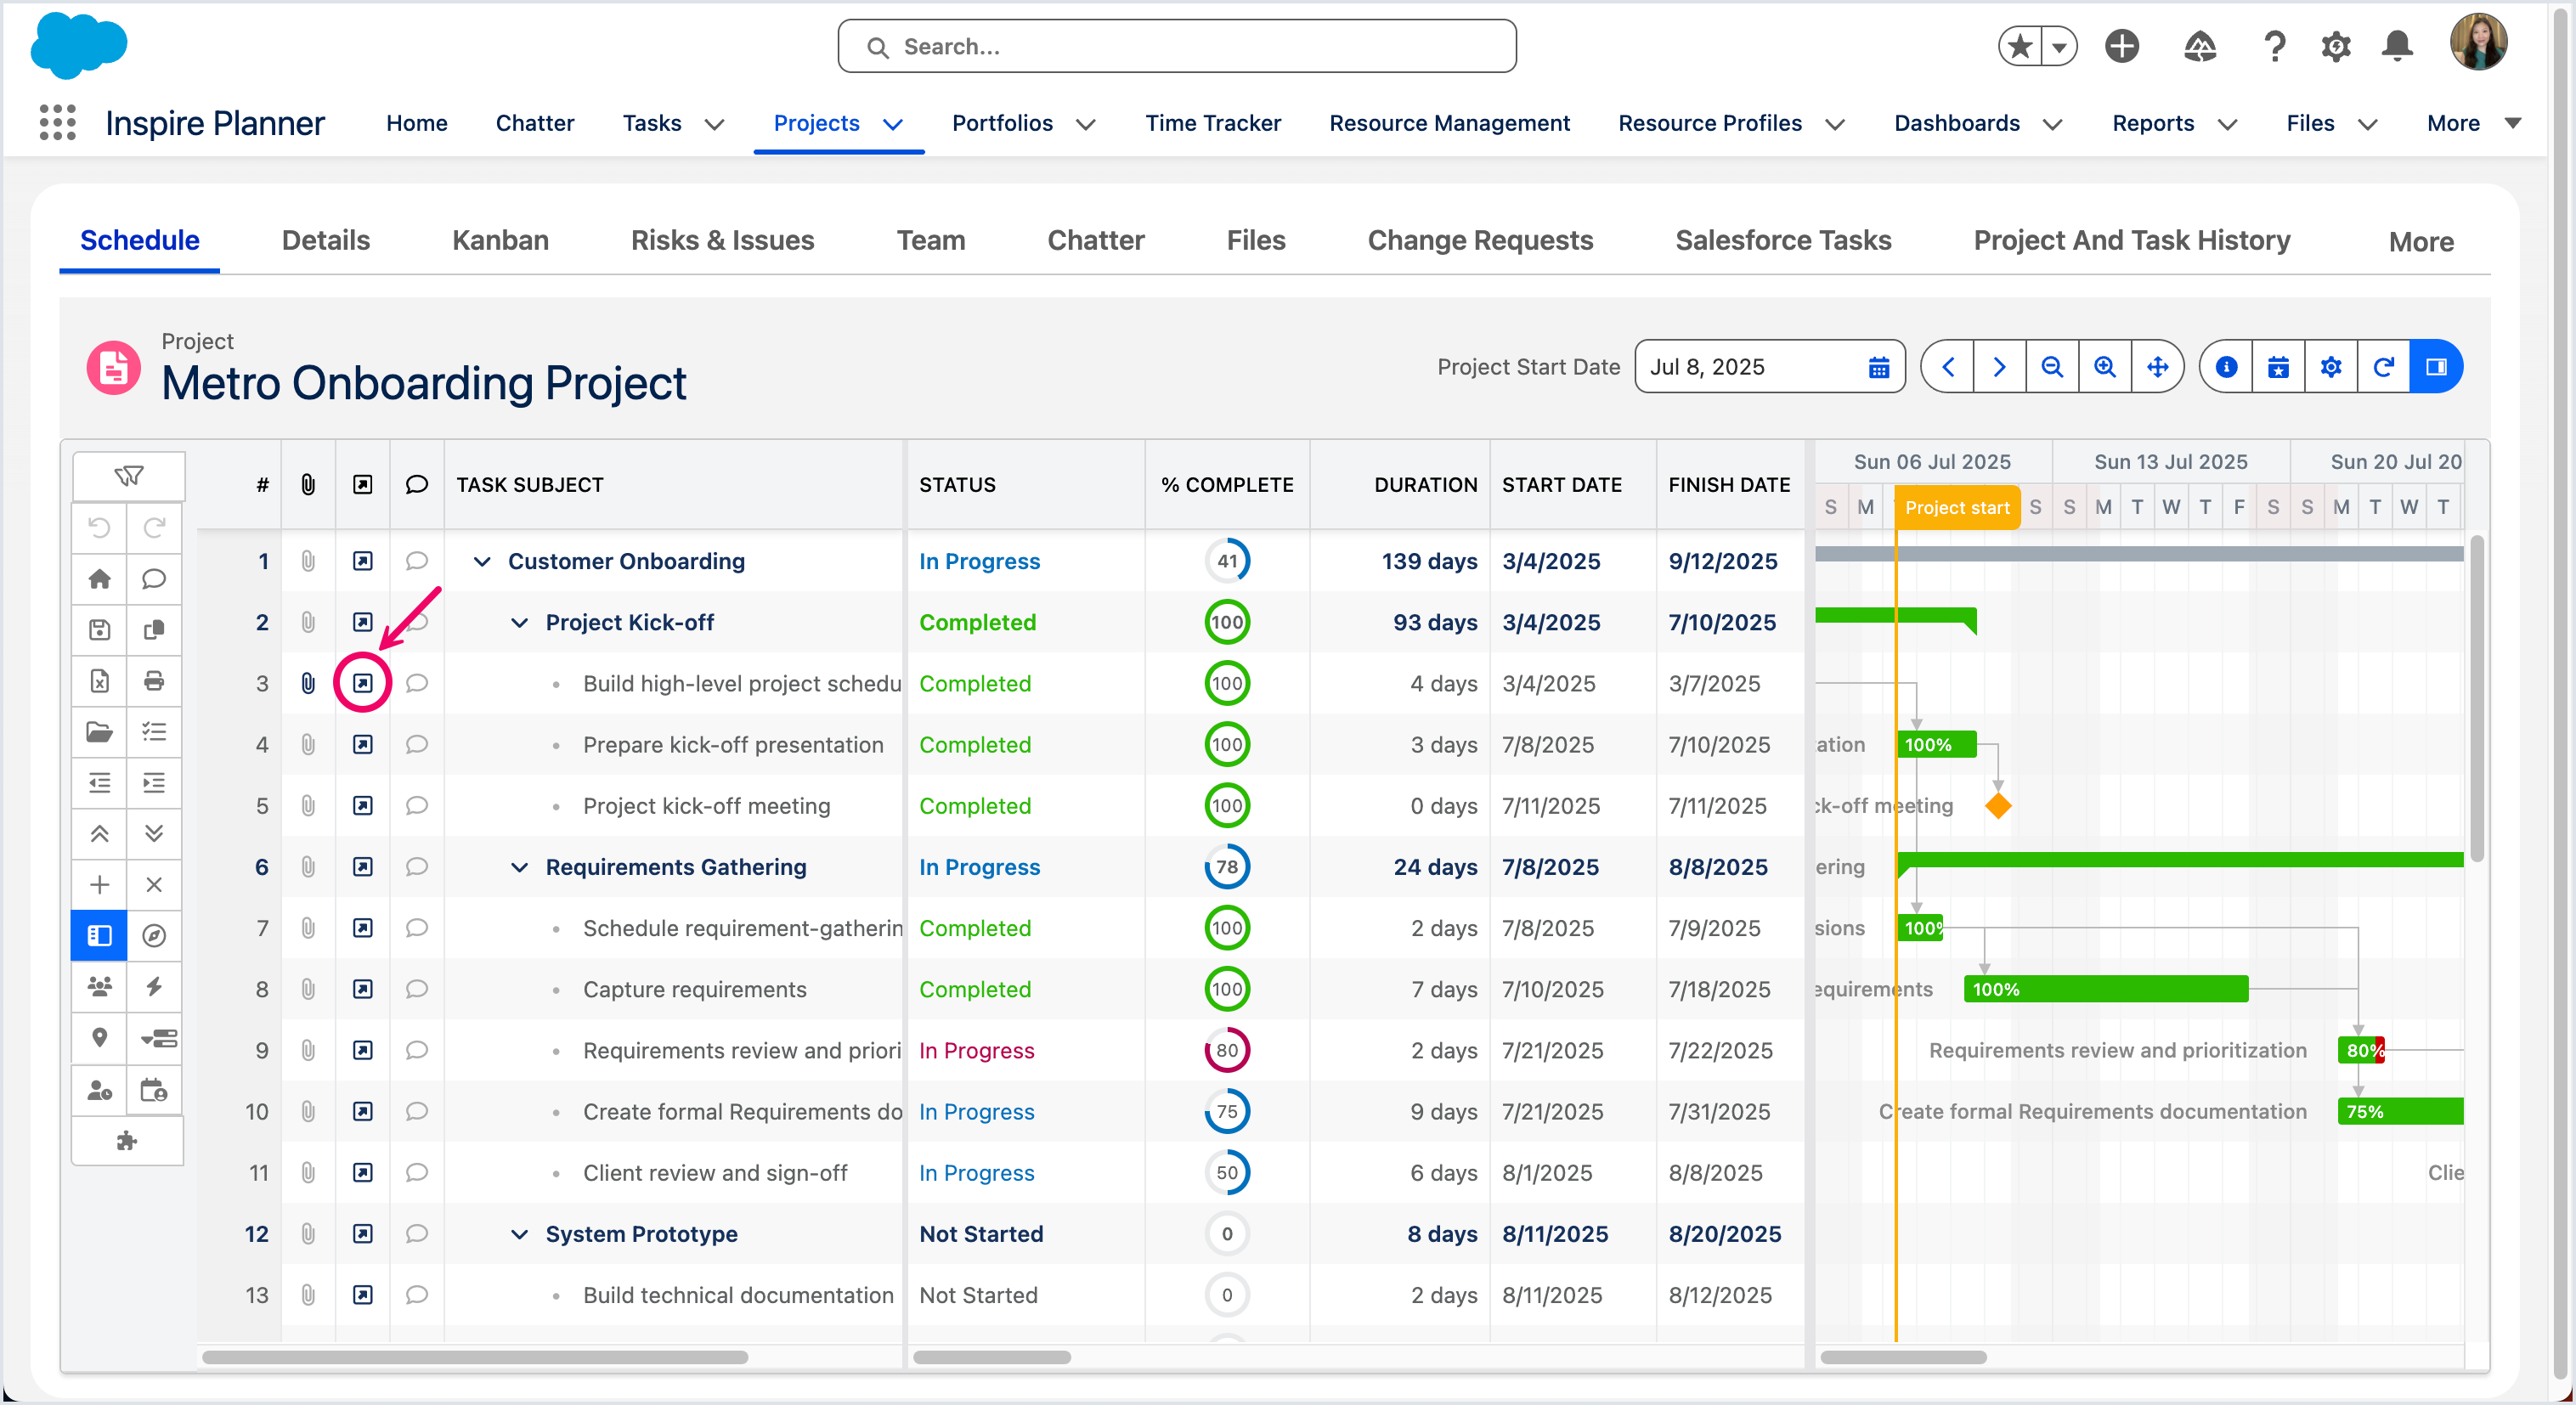Collapse the Requirements Gathering group
This screenshot has width=2576, height=1405.
520,867
